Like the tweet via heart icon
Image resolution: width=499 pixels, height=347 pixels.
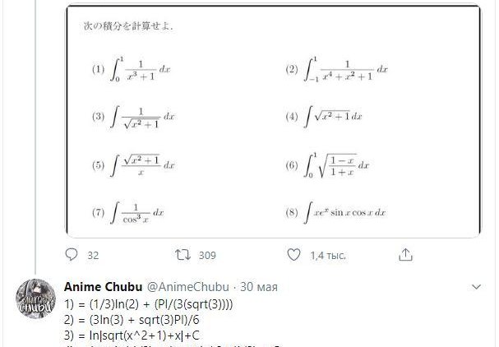coord(294,255)
